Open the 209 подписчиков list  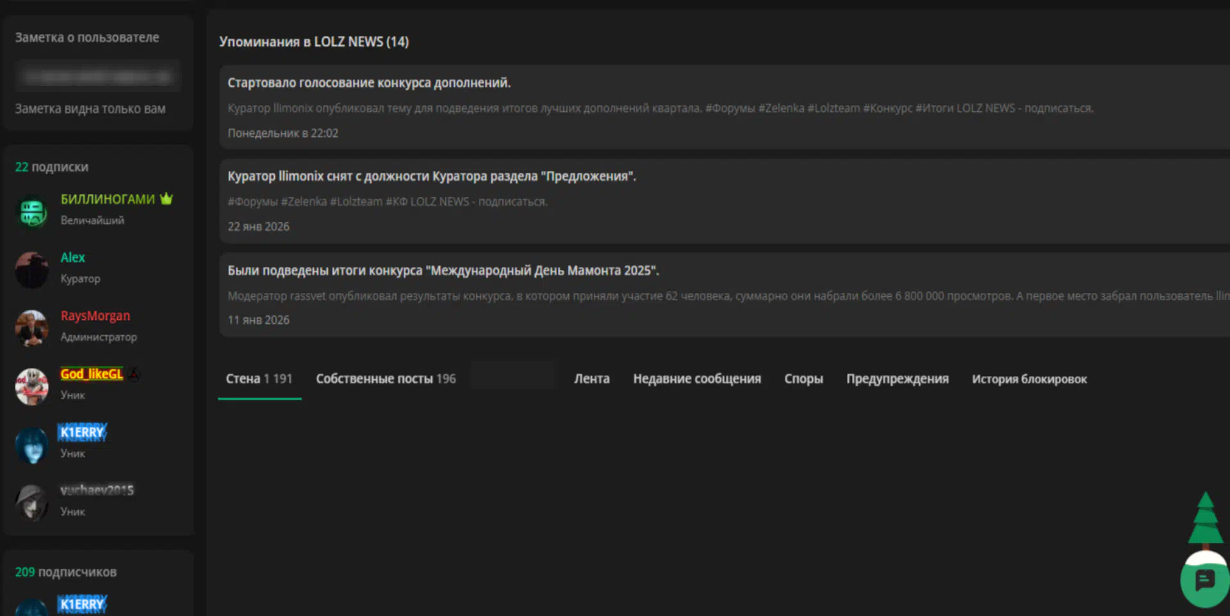point(66,572)
